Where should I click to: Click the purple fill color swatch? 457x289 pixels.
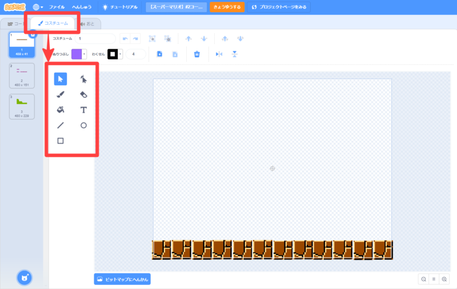click(x=77, y=54)
